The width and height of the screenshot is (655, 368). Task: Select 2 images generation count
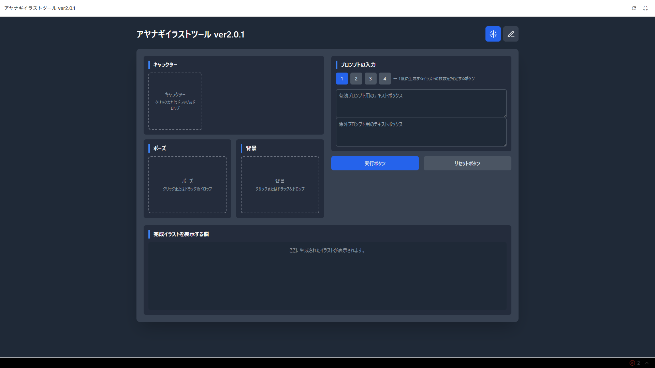(x=356, y=79)
